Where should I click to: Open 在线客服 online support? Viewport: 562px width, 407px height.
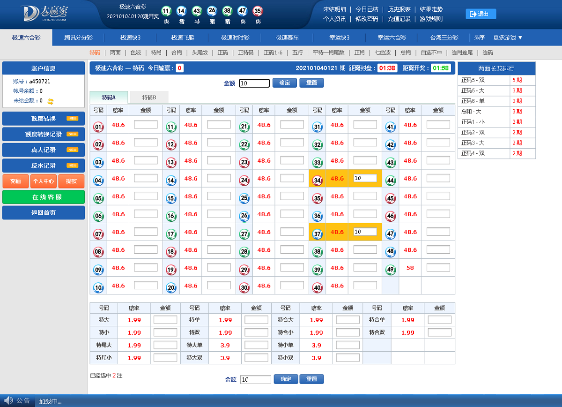(x=44, y=197)
